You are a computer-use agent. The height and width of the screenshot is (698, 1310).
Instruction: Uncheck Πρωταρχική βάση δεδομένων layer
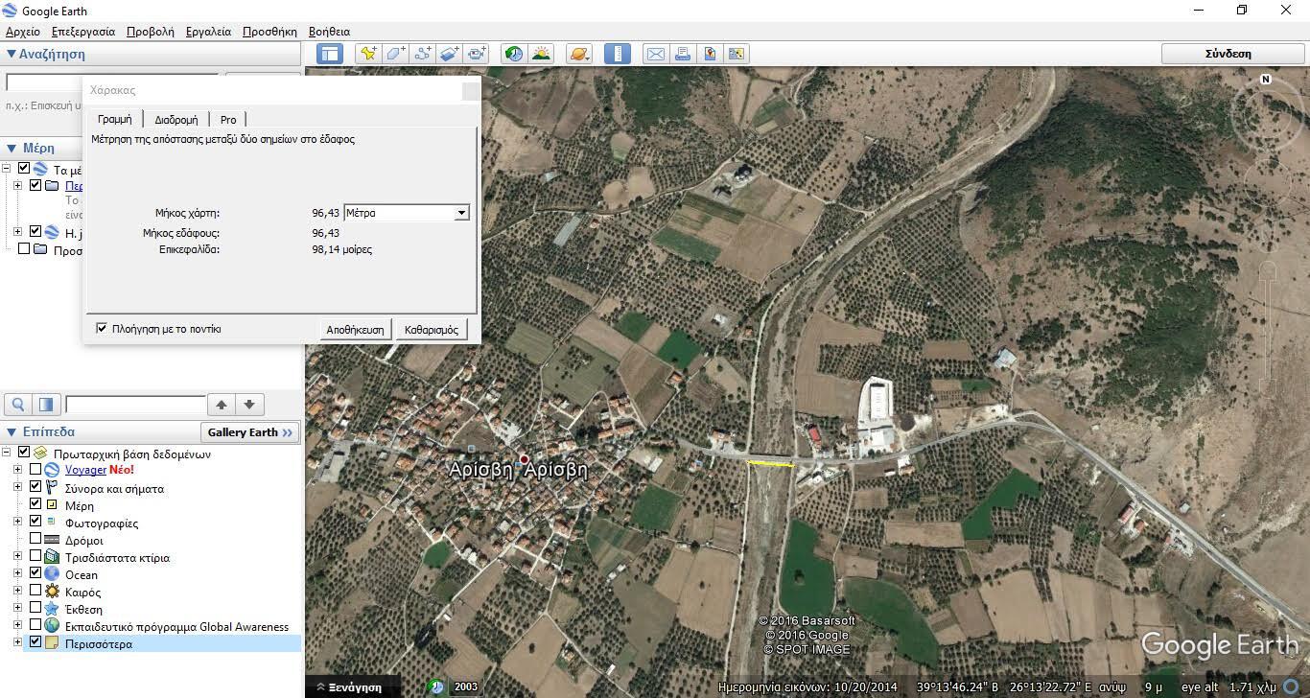(24, 454)
